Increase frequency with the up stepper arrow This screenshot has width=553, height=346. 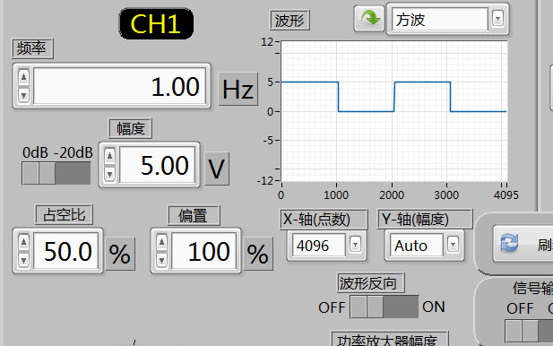point(23,77)
